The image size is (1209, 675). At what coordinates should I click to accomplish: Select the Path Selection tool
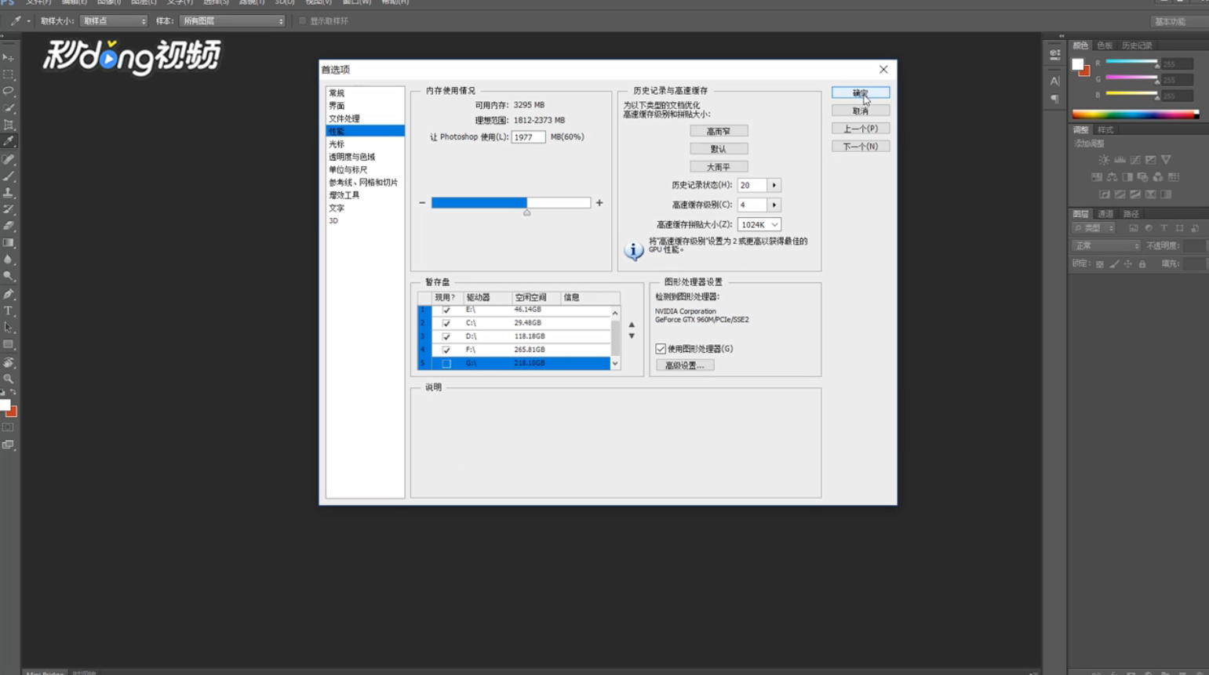pos(9,328)
